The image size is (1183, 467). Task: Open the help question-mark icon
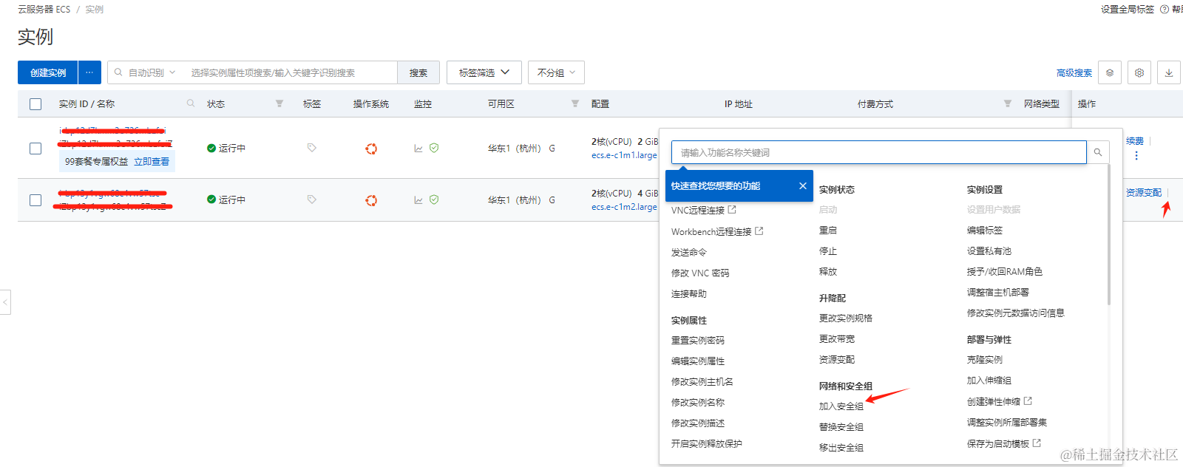click(x=1165, y=10)
